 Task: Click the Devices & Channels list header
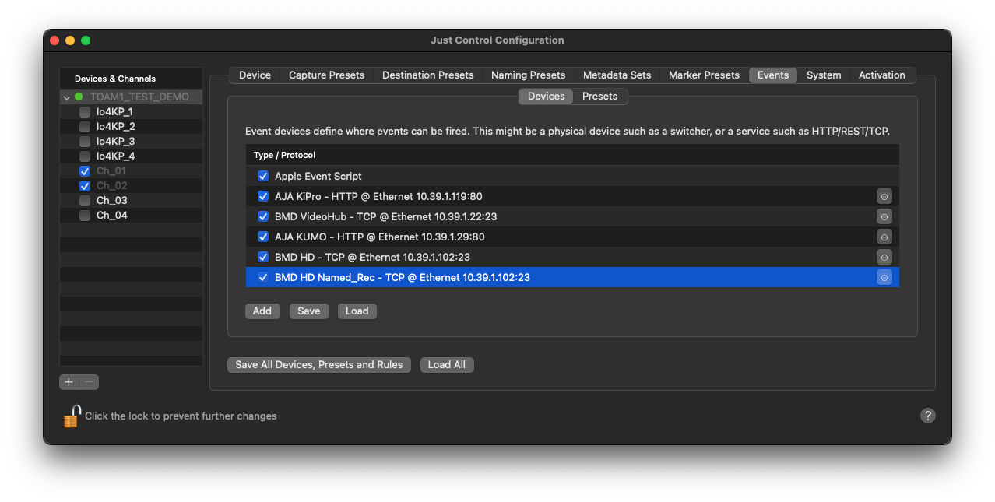tap(131, 79)
